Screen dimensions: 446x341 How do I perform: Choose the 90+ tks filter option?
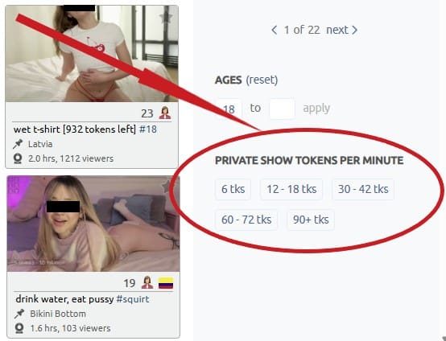coord(311,220)
